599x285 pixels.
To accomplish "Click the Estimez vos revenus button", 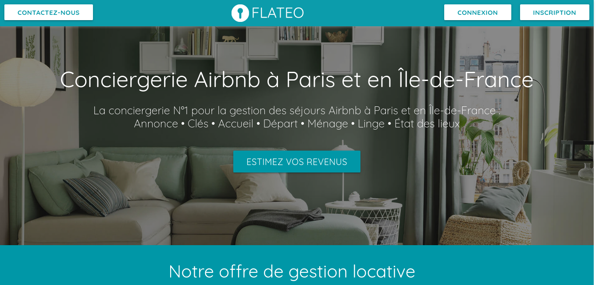I will pos(297,162).
